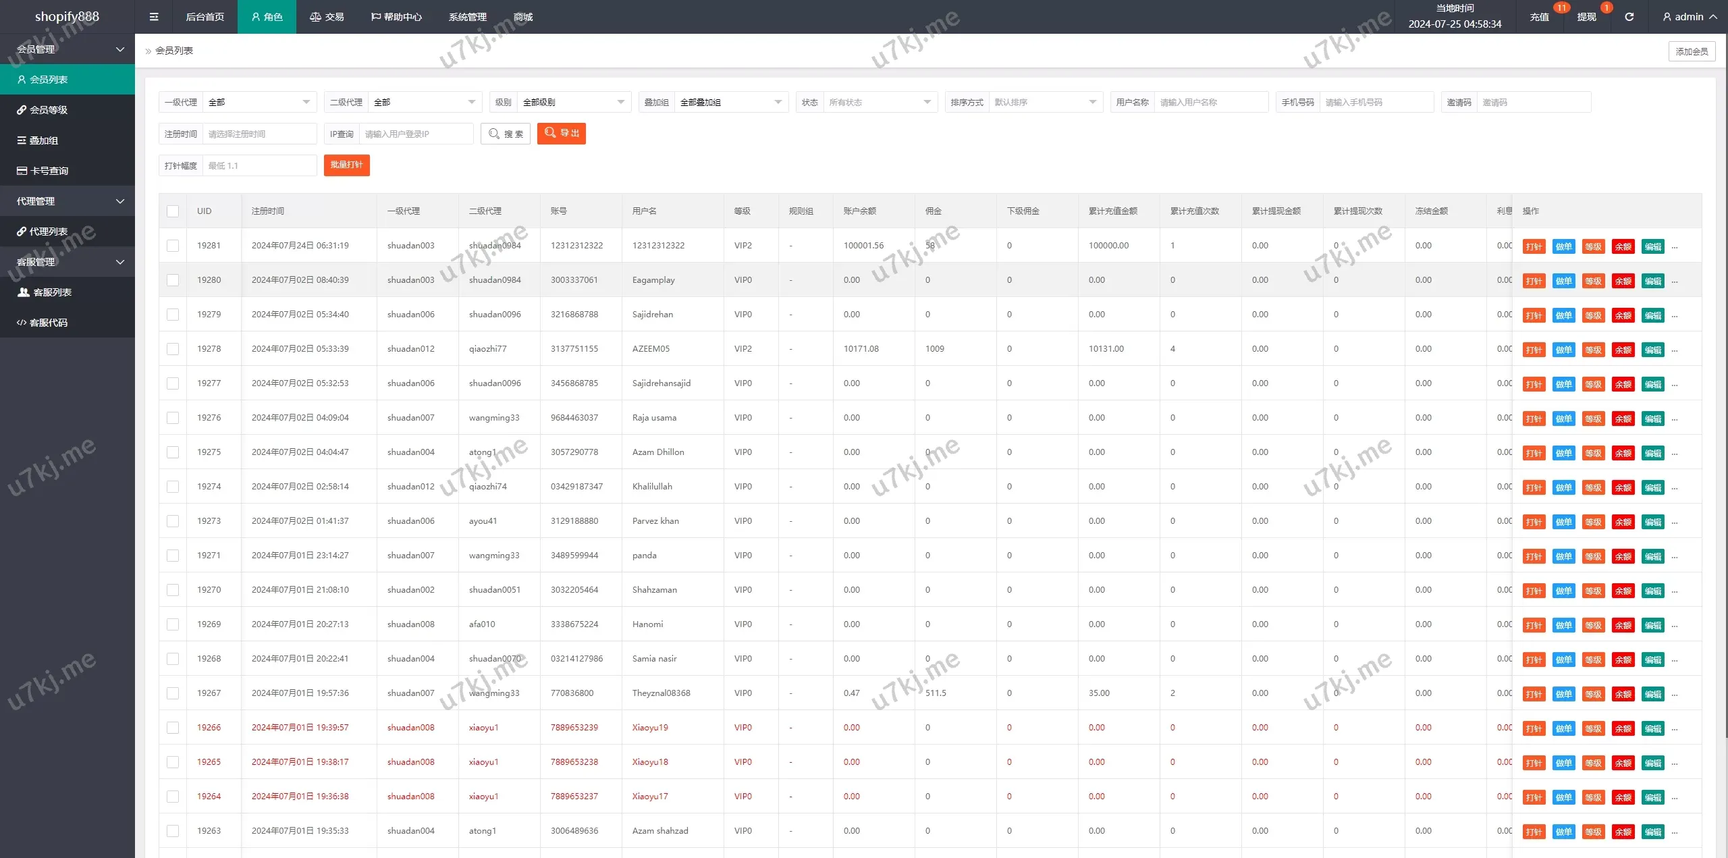This screenshot has height=858, width=1728.
Task: Open the 状态 status dropdown
Action: point(880,103)
